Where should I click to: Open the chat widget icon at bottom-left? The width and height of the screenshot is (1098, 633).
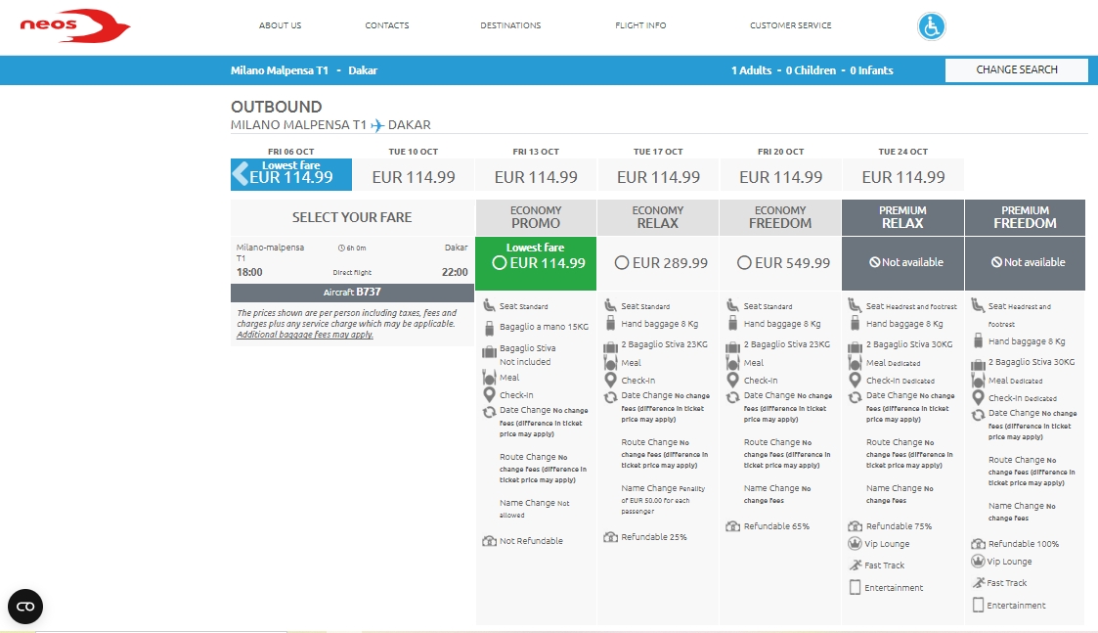click(x=25, y=607)
